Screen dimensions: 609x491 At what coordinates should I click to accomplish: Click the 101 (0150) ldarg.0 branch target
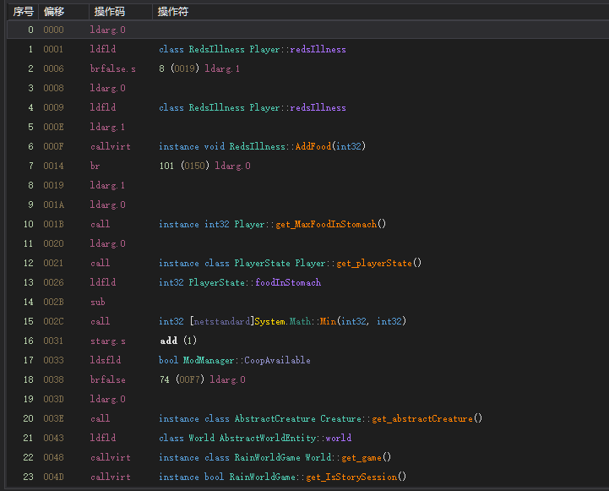coord(204,166)
